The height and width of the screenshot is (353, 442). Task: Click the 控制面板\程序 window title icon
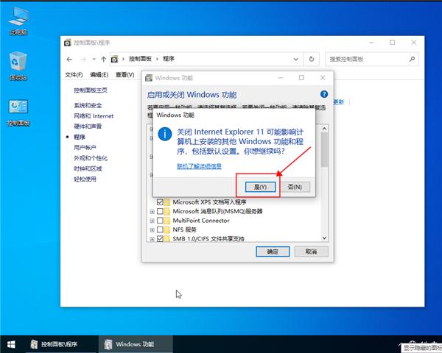[x=67, y=43]
